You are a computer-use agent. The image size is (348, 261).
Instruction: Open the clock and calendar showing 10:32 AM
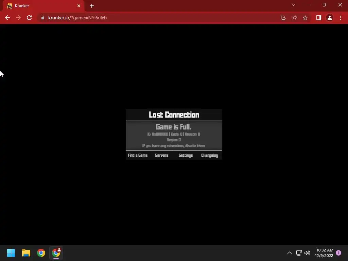(324, 253)
